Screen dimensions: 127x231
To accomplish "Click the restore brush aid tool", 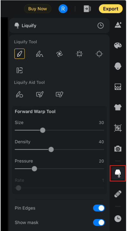I will pyautogui.click(x=20, y=94).
